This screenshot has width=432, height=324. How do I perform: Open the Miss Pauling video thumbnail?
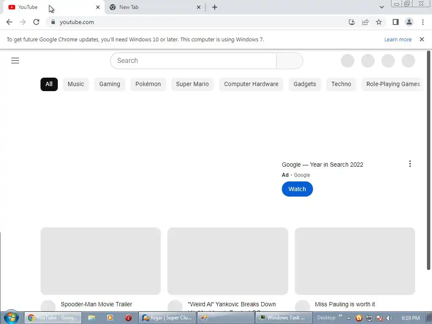coord(355,261)
